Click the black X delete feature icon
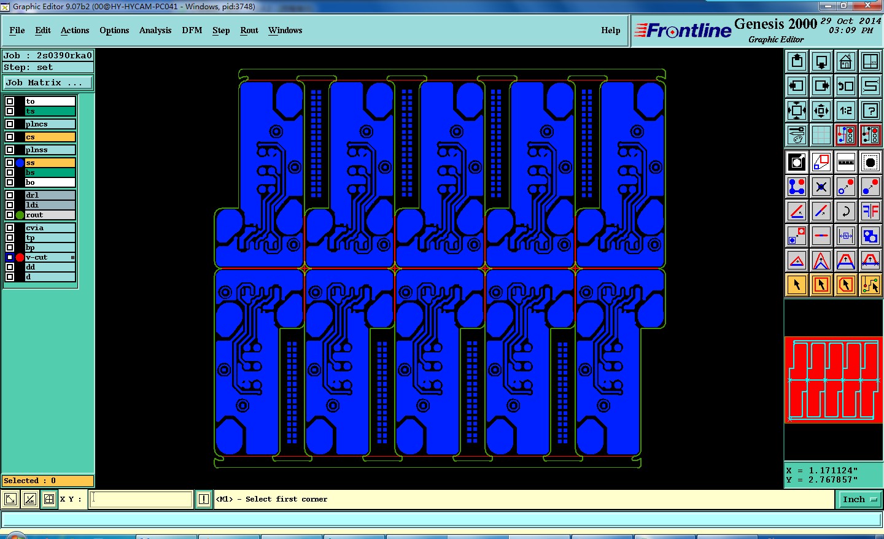The image size is (884, 539). click(821, 187)
